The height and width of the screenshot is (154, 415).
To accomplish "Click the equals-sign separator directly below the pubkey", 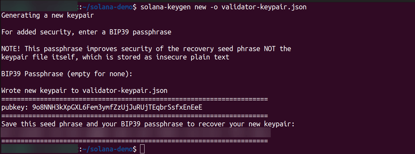I will (x=135, y=115).
